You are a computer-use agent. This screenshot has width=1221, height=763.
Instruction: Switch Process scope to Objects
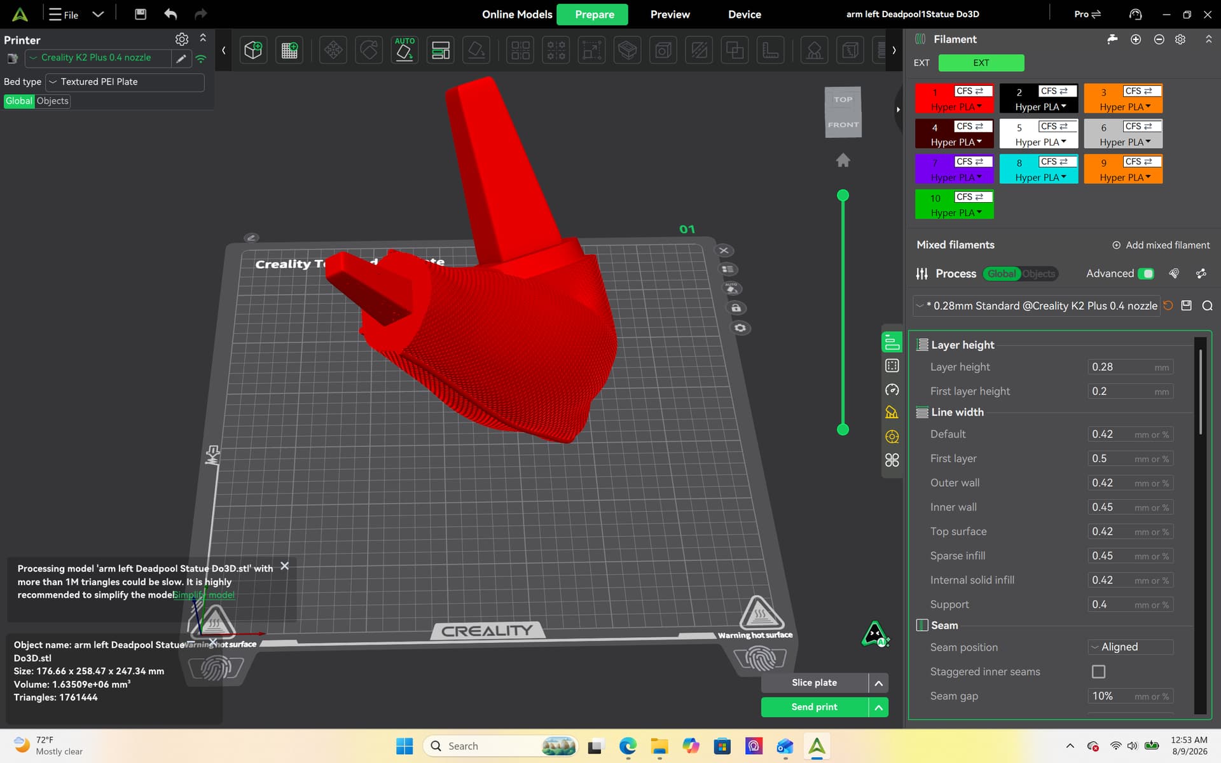click(x=1038, y=273)
